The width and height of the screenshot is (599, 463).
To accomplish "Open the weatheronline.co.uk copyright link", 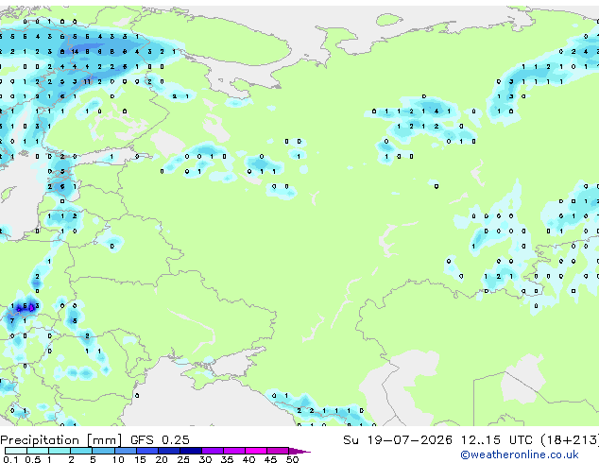I will click(x=520, y=454).
